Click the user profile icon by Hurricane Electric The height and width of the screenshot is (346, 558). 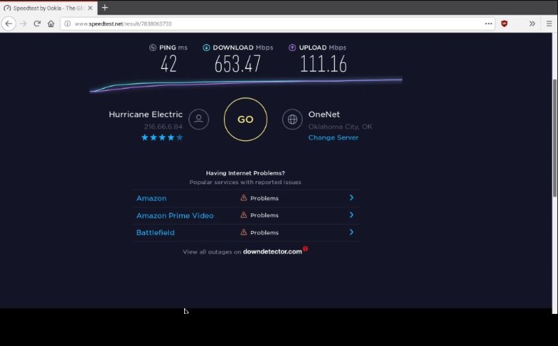(199, 119)
